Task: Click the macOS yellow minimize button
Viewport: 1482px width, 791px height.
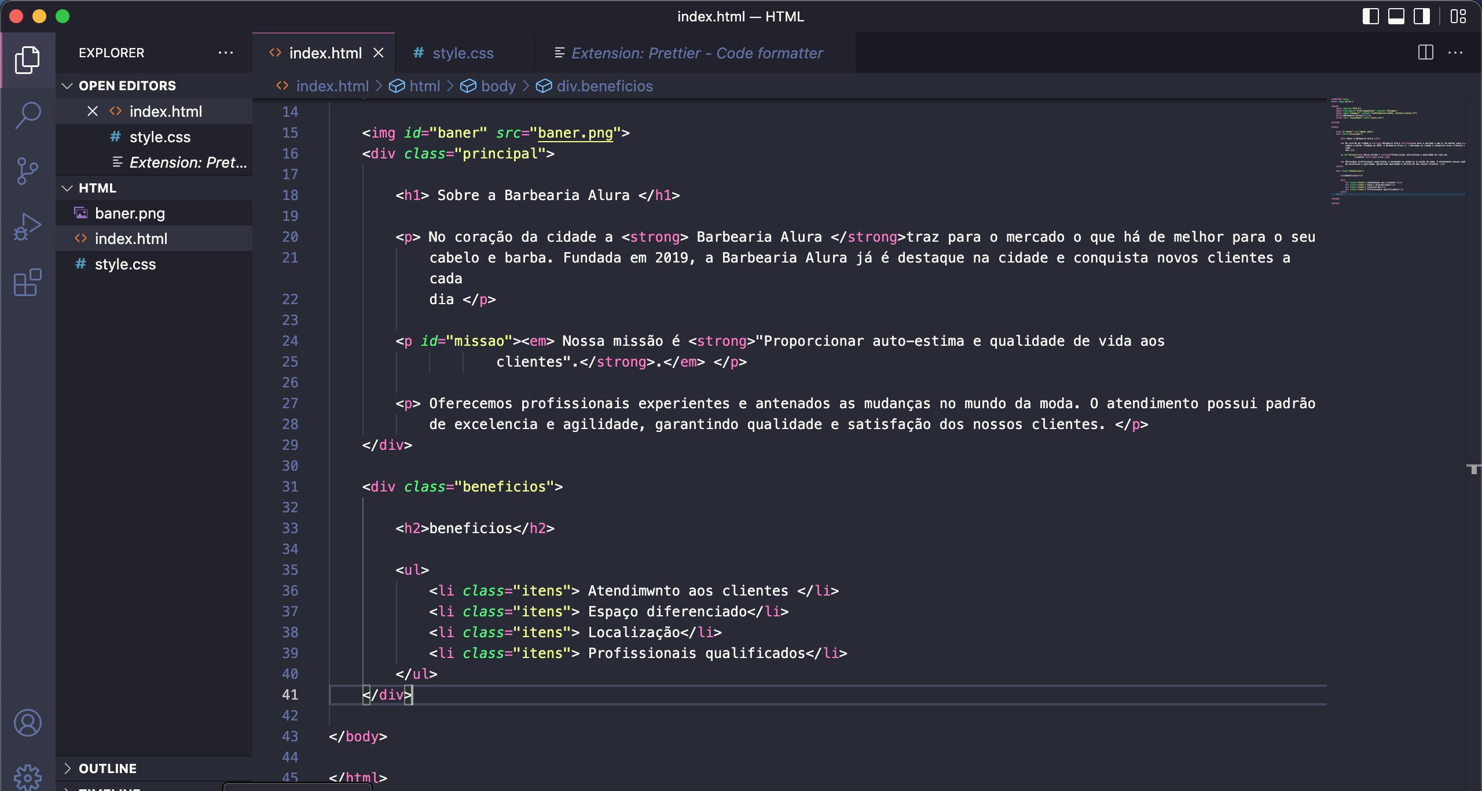Action: (39, 16)
